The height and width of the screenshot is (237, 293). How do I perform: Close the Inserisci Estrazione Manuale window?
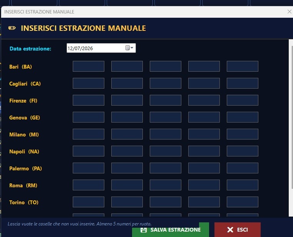point(289,12)
